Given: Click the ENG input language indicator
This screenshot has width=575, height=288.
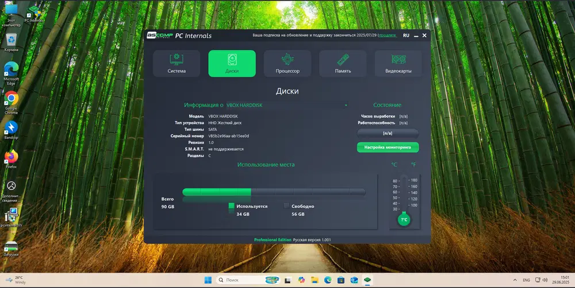Looking at the screenshot, I should coord(526,280).
